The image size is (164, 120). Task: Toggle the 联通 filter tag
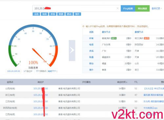pyautogui.click(x=61, y=14)
